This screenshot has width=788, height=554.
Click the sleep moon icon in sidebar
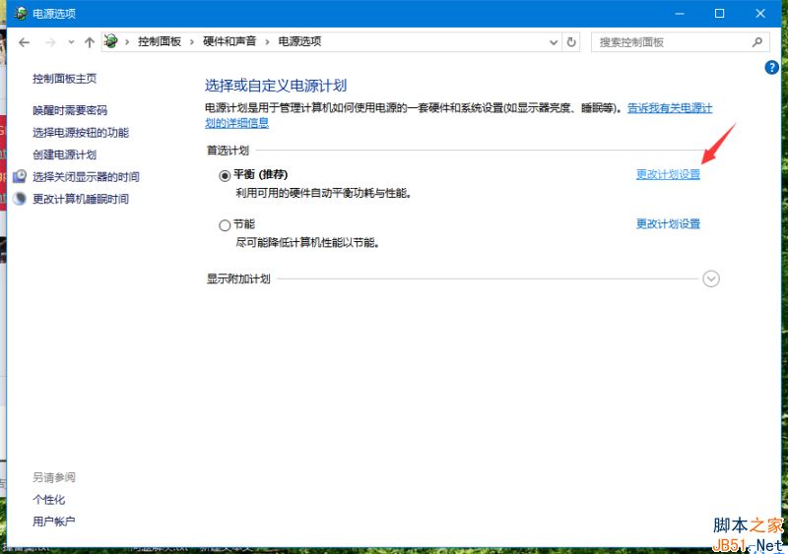click(19, 199)
